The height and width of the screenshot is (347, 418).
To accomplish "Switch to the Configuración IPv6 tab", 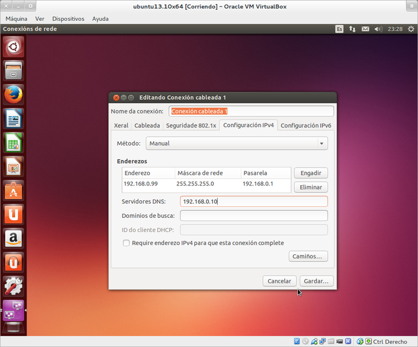I will point(306,125).
